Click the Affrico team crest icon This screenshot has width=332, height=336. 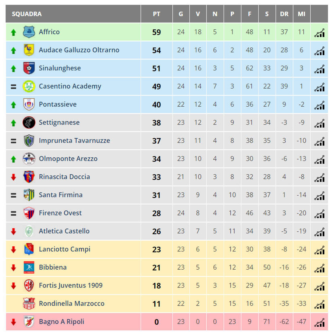click(x=29, y=32)
